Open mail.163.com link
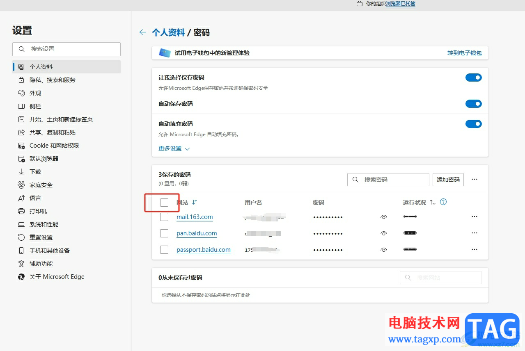This screenshot has height=351, width=525. click(195, 217)
